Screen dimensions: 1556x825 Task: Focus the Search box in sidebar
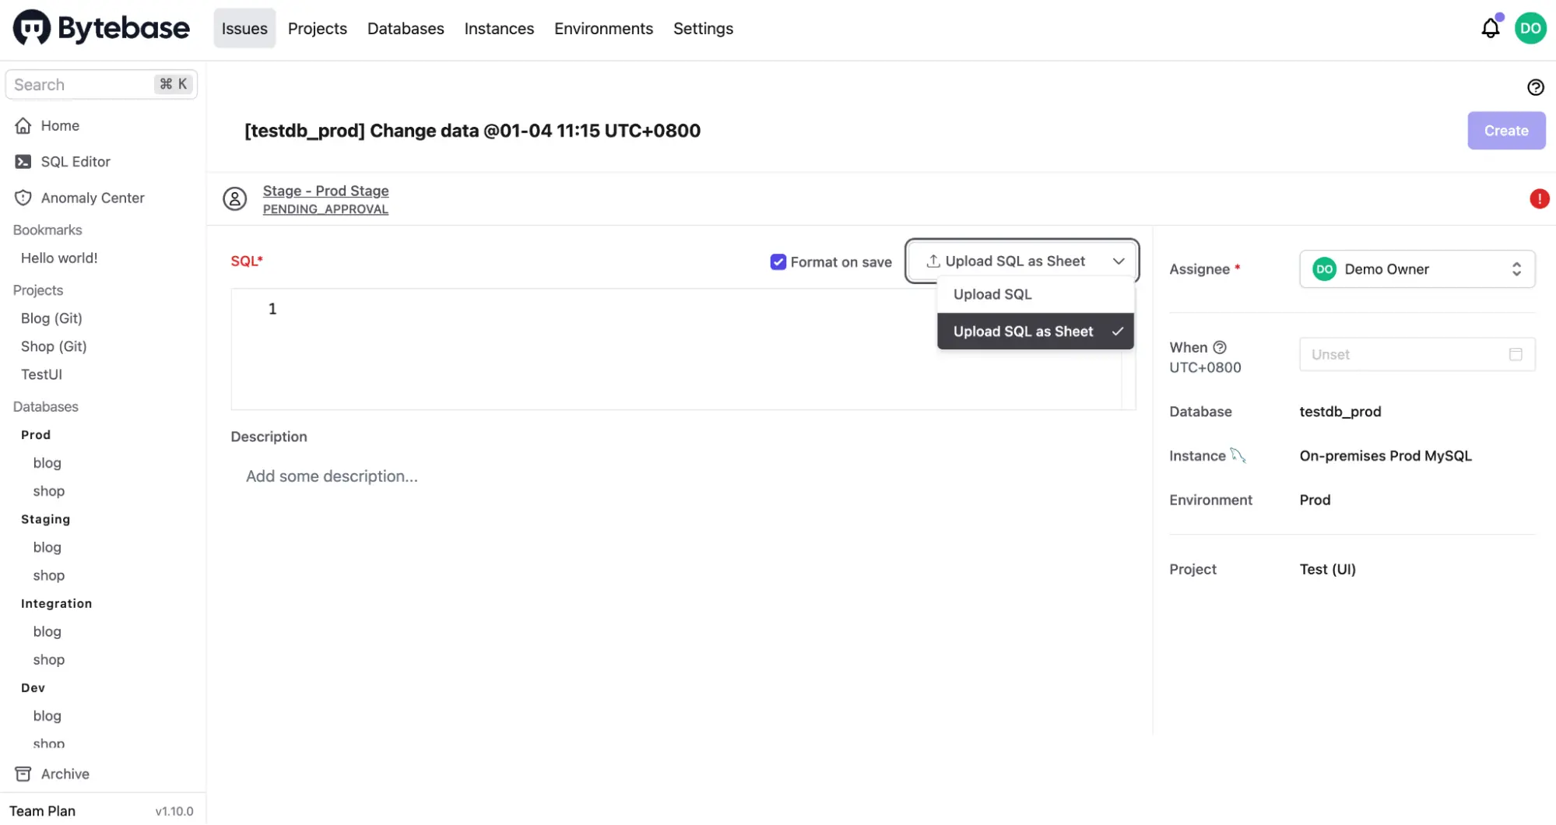[x=82, y=85]
